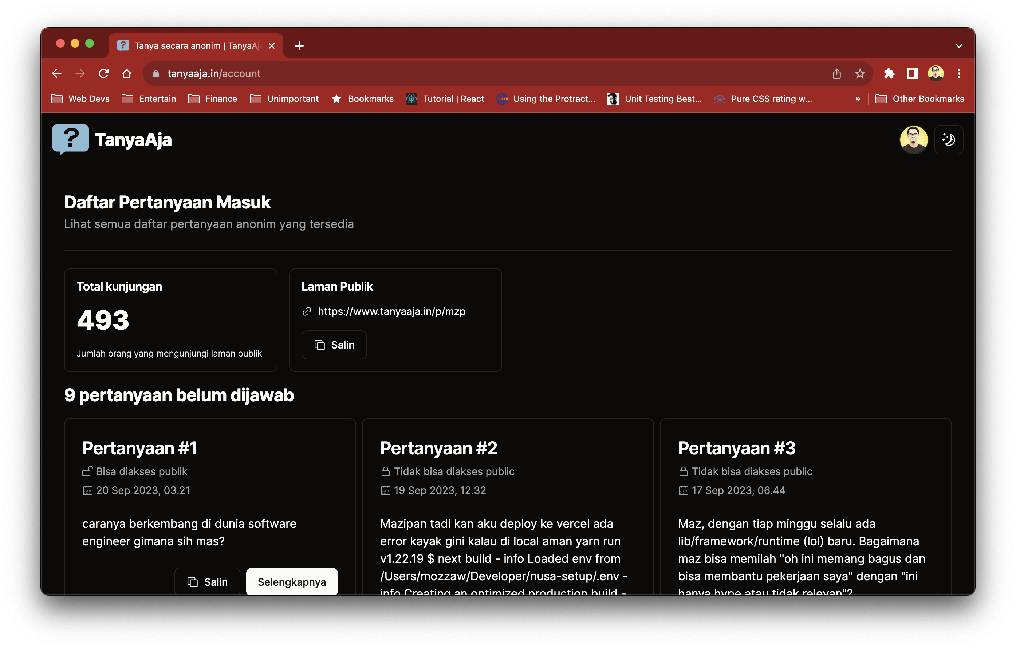Image resolution: width=1016 pixels, height=649 pixels.
Task: Click 17 Sep 2023, 06.44 date text
Action: [x=739, y=490]
